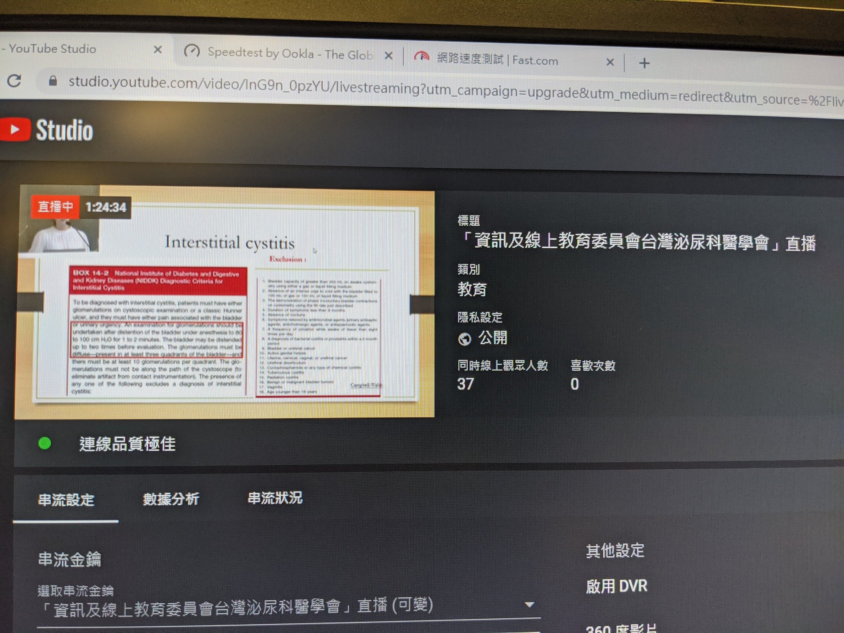
Task: Click the 串流金鑰 heading
Action: (69, 559)
